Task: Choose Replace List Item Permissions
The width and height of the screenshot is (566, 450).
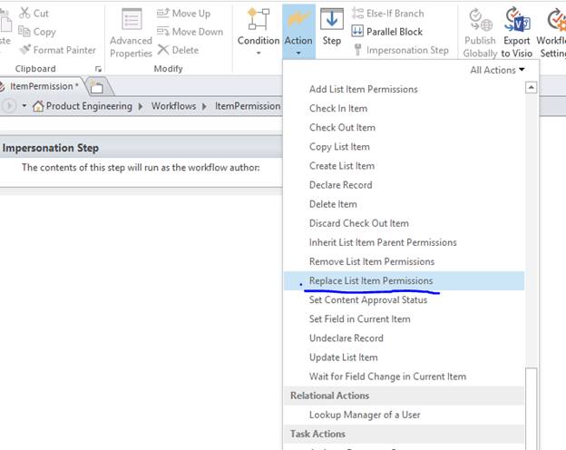Action: click(x=404, y=280)
